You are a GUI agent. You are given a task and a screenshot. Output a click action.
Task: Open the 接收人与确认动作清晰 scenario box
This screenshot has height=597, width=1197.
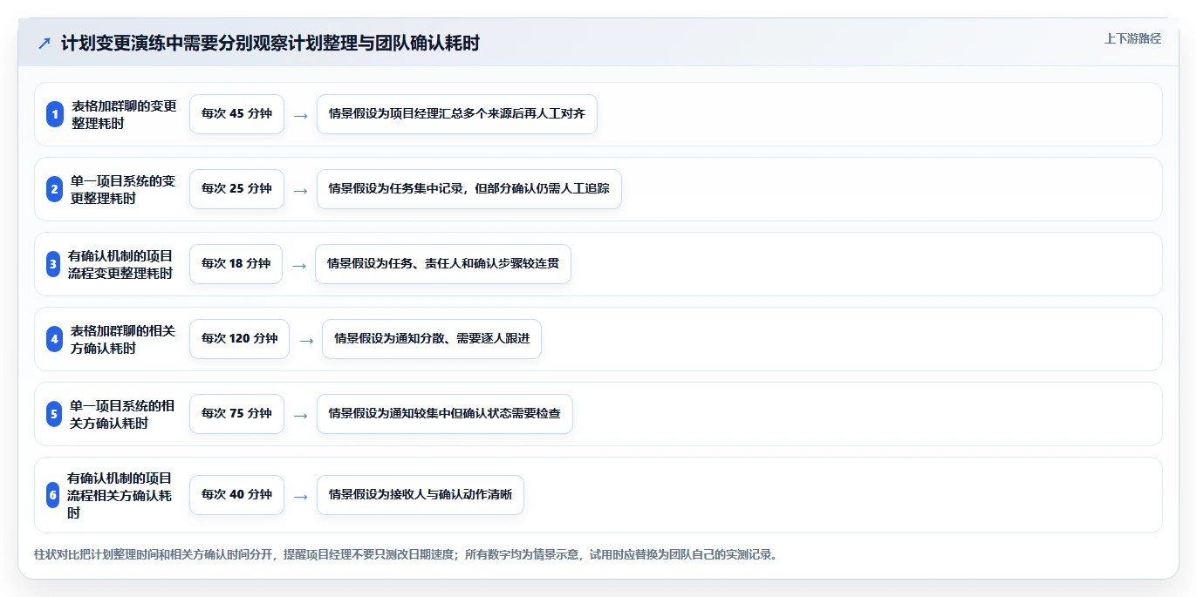[x=421, y=495]
